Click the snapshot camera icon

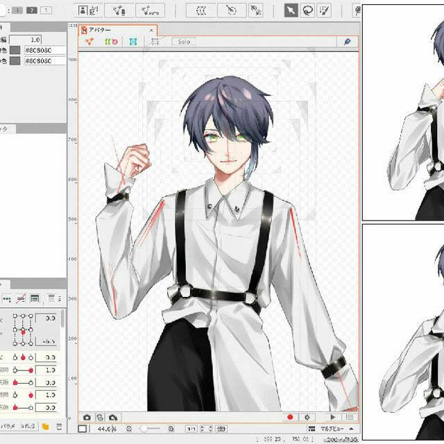tap(87, 417)
